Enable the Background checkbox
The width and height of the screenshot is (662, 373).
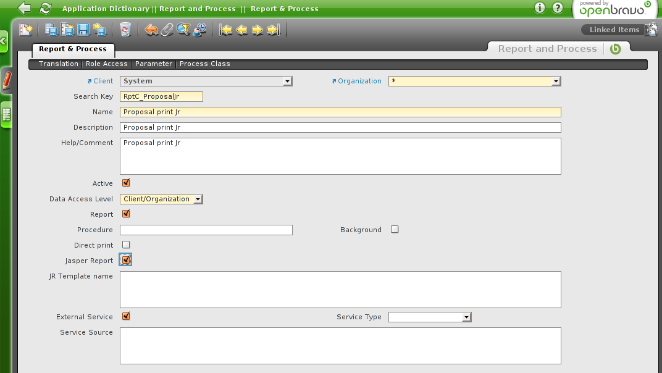pos(395,229)
